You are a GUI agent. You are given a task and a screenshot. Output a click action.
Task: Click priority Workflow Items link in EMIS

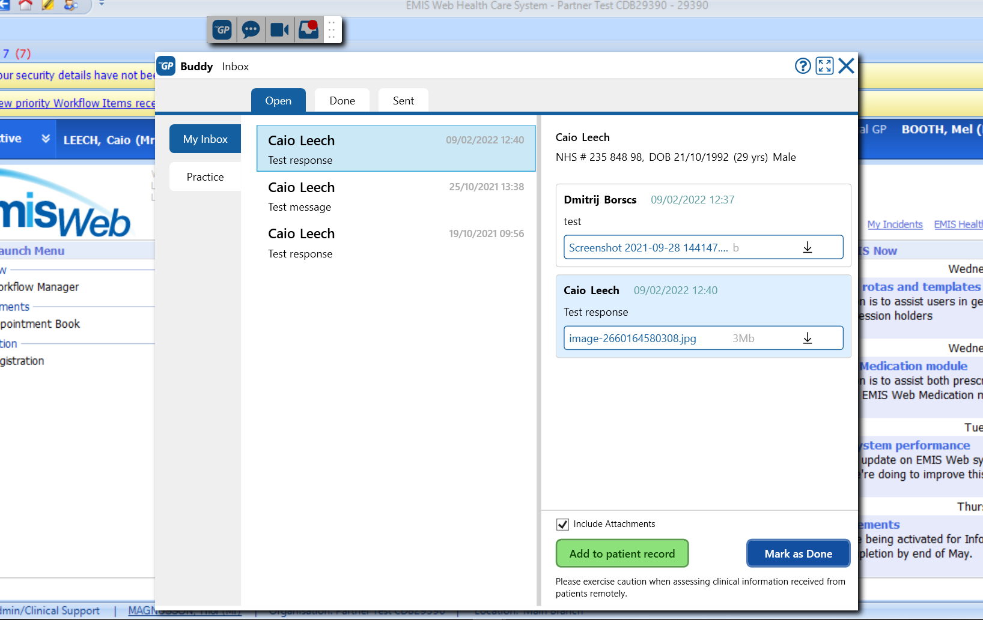coord(78,103)
